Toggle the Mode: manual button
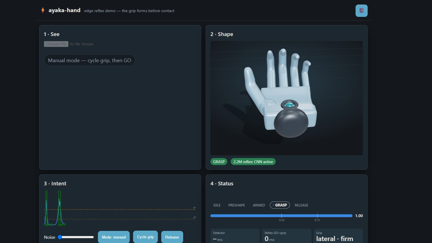 tap(114, 237)
